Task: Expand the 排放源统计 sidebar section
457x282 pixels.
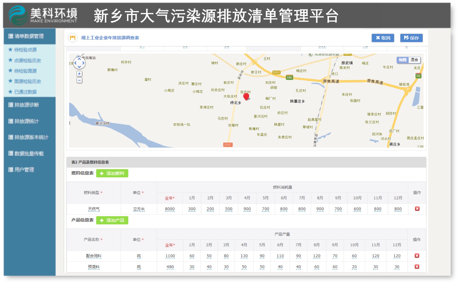Action: tap(27, 121)
